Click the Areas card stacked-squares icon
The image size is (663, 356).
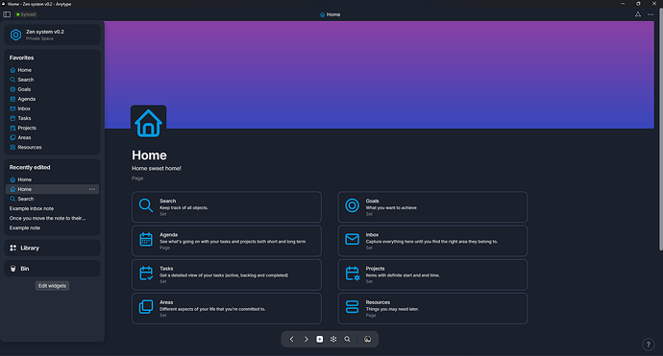146,307
